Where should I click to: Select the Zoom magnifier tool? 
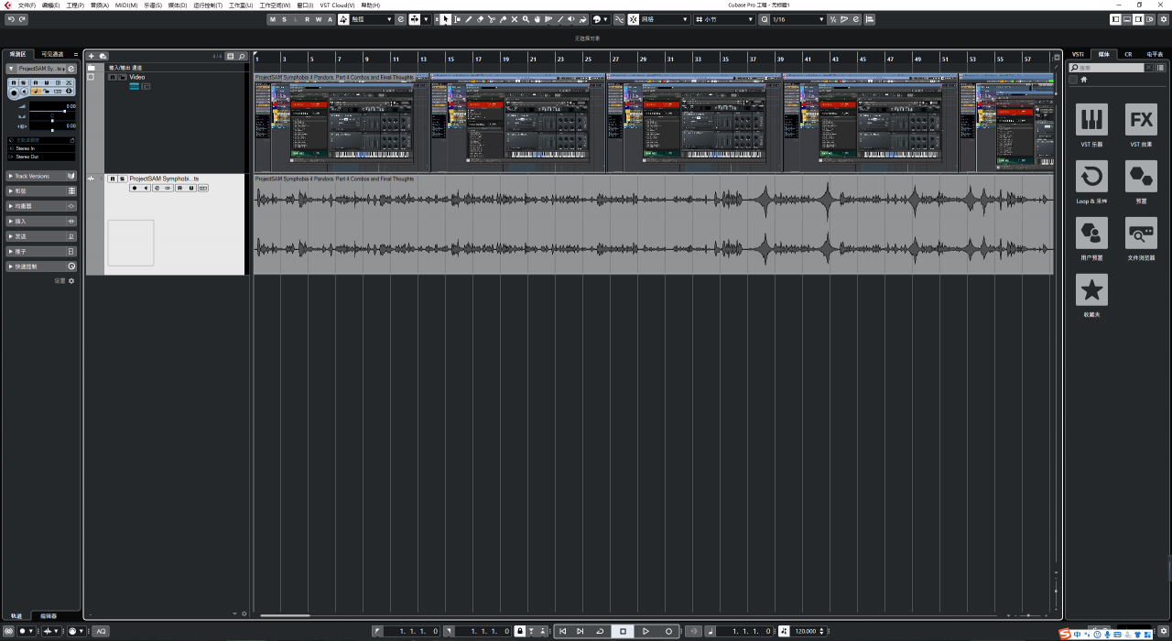click(526, 19)
